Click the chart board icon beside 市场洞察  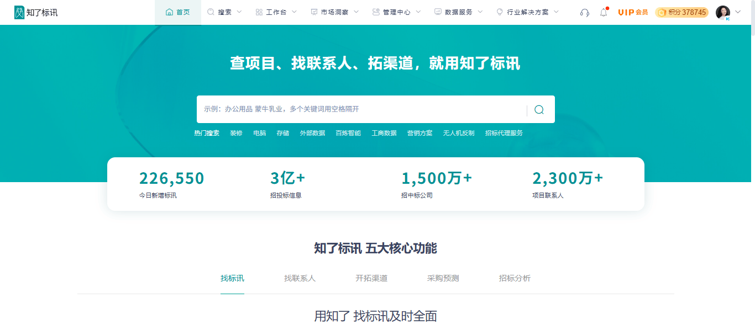click(314, 12)
